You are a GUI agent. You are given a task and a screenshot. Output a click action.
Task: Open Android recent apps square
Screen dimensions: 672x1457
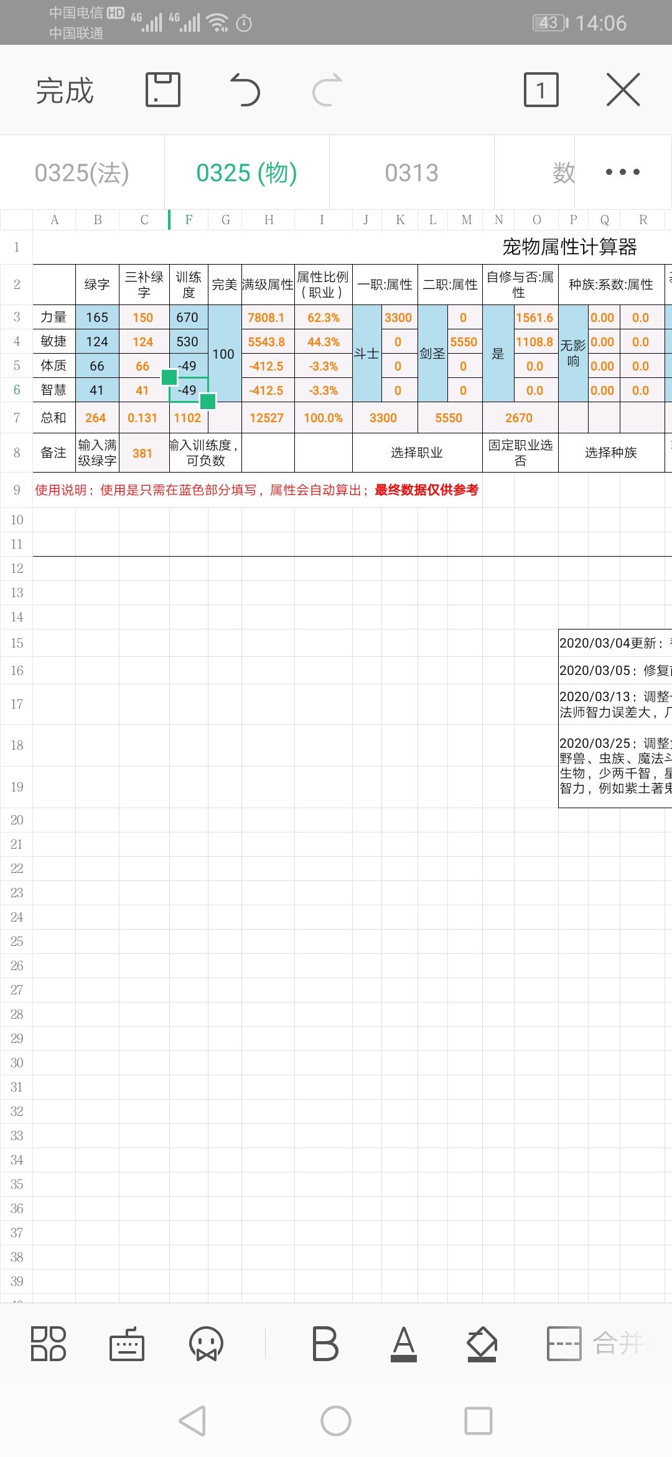coord(478,1421)
